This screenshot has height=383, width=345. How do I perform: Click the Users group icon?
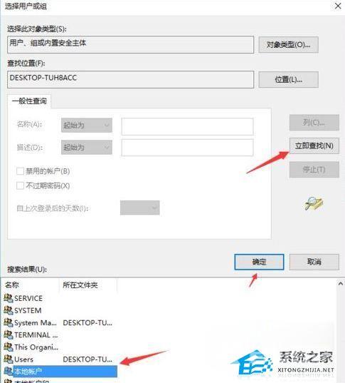click(x=9, y=359)
